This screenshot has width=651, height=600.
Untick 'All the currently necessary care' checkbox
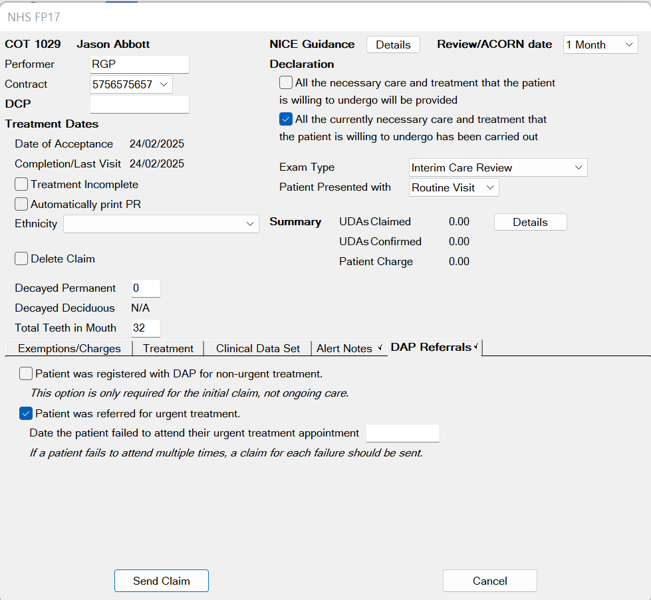[x=286, y=119]
